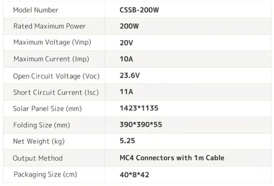Select the 10A current value
This screenshot has width=274, height=186.
click(x=126, y=59)
